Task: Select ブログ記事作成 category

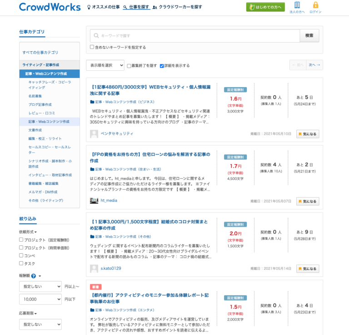Action: [x=40, y=105]
